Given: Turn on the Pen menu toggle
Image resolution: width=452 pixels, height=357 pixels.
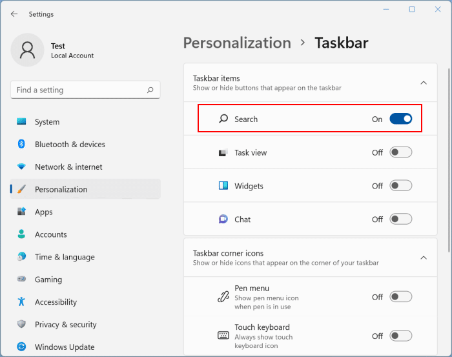Looking at the screenshot, I should pyautogui.click(x=401, y=296).
